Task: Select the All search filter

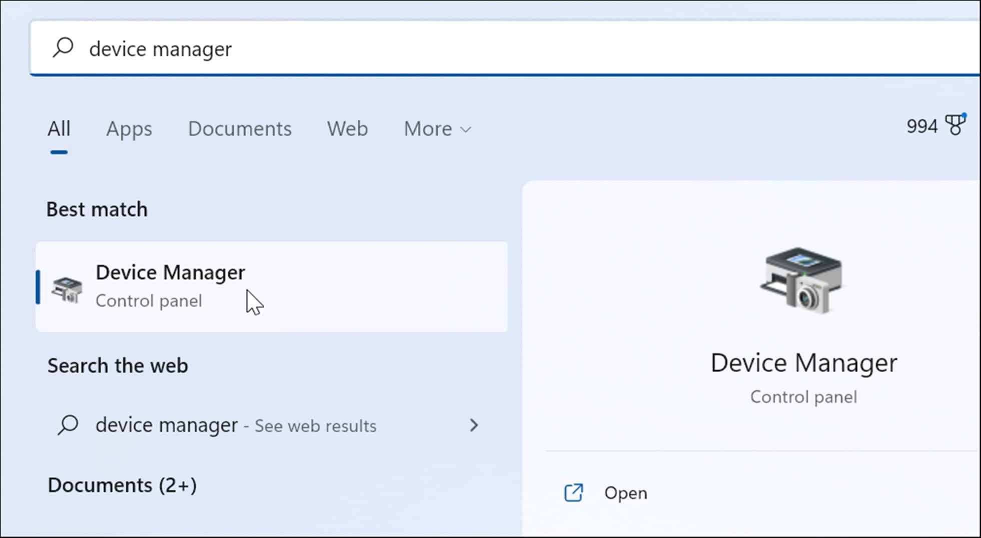Action: 59,128
